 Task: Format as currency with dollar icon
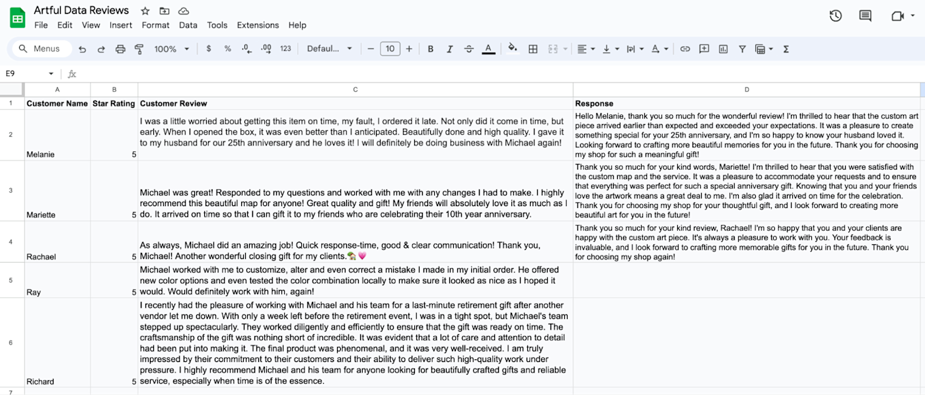pos(209,49)
